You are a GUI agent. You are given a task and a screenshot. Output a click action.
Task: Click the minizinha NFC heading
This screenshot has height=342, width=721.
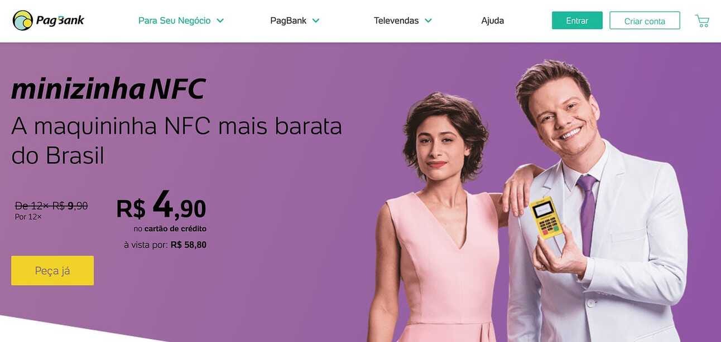[109, 89]
